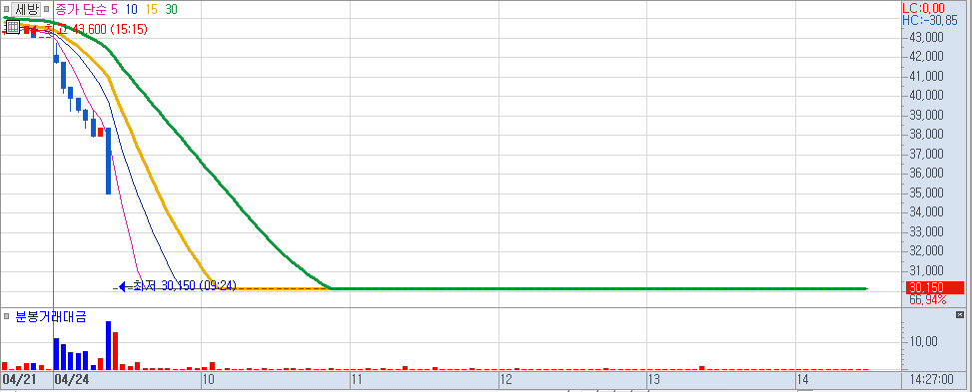Screen dimensions: 972x392
Task: Click the 43,000 price axis label
Action: coord(926,37)
